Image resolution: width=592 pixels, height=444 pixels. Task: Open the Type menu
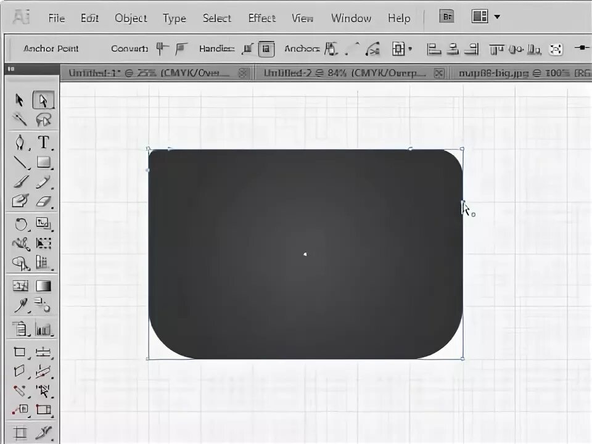tap(175, 18)
